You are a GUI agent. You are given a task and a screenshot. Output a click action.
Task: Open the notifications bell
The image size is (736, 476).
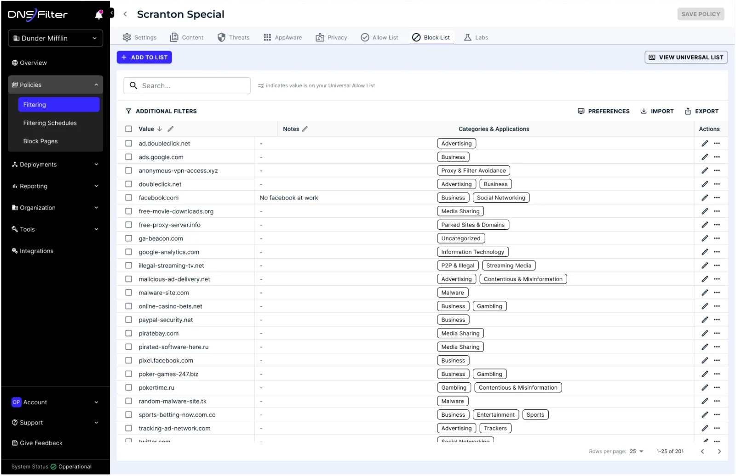pyautogui.click(x=98, y=15)
